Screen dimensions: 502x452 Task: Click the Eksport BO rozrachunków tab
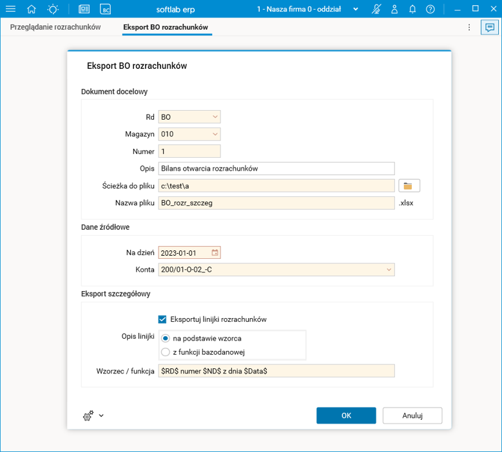click(166, 27)
